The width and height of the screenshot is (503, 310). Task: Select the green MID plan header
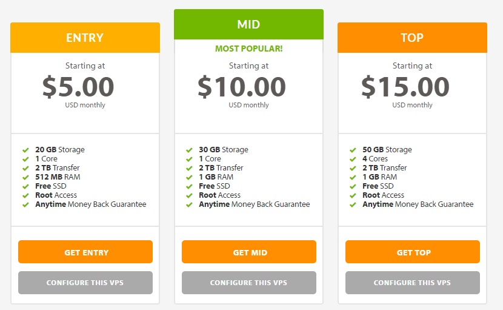[x=248, y=24]
